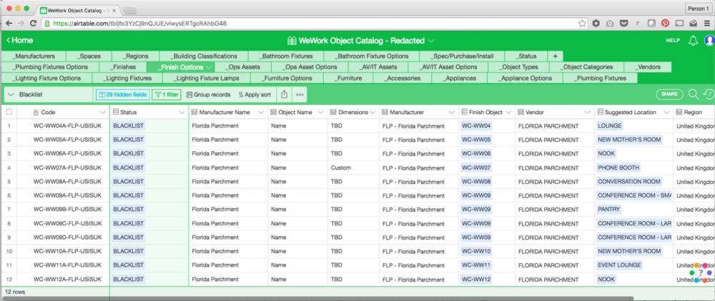715x301 pixels.
Task: Switch to the _Vendors tab
Action: [x=648, y=67]
